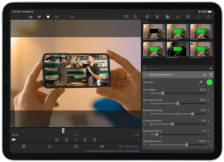Screen dimensions: 224x162
Task: Collapse the Green Screen Key section
Action: (145, 75)
